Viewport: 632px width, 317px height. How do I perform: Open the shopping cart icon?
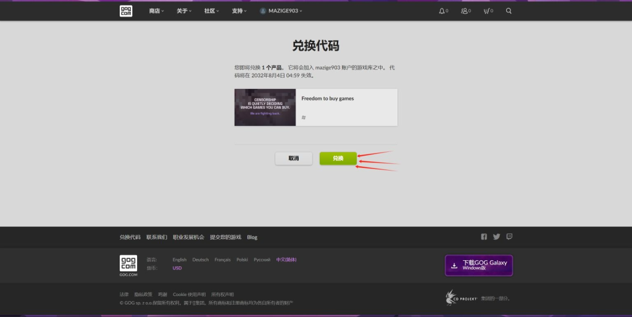(487, 11)
